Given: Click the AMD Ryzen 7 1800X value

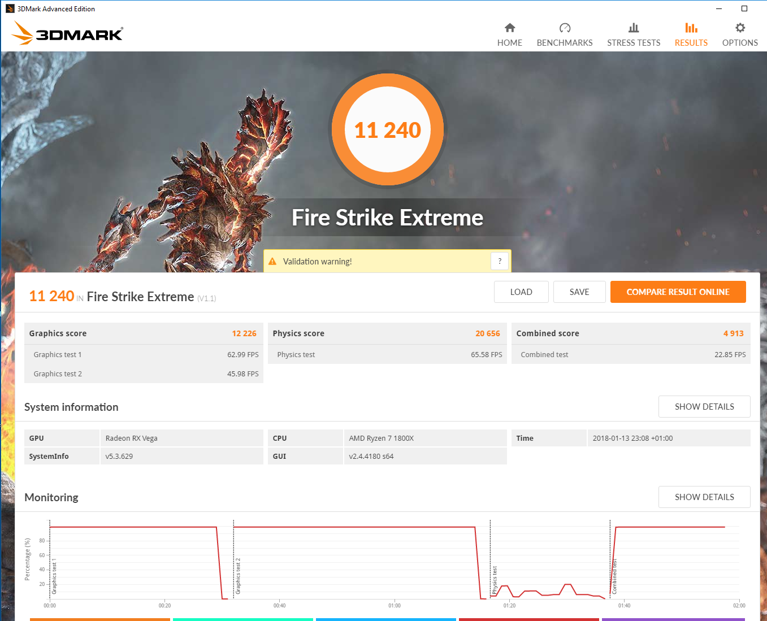Looking at the screenshot, I should [382, 438].
